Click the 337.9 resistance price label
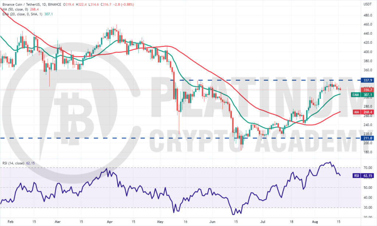The height and width of the screenshot is (226, 377). click(x=368, y=80)
